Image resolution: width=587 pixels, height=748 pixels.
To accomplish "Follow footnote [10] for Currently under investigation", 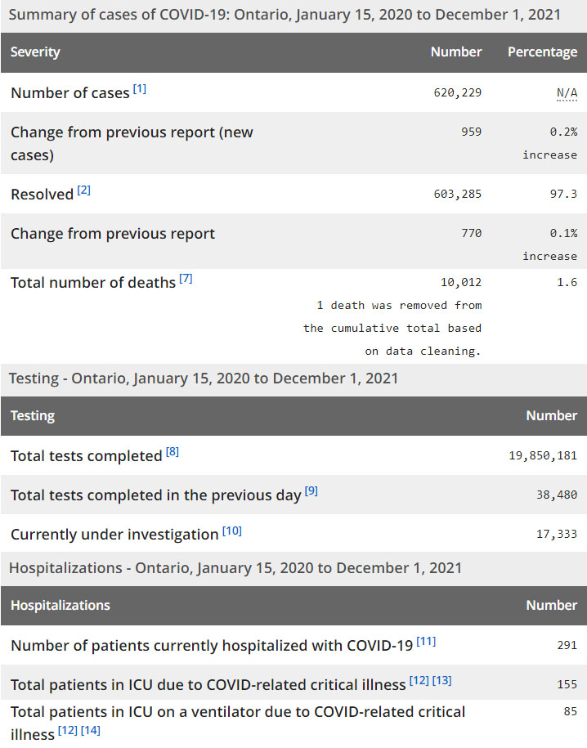I will pyautogui.click(x=232, y=531).
